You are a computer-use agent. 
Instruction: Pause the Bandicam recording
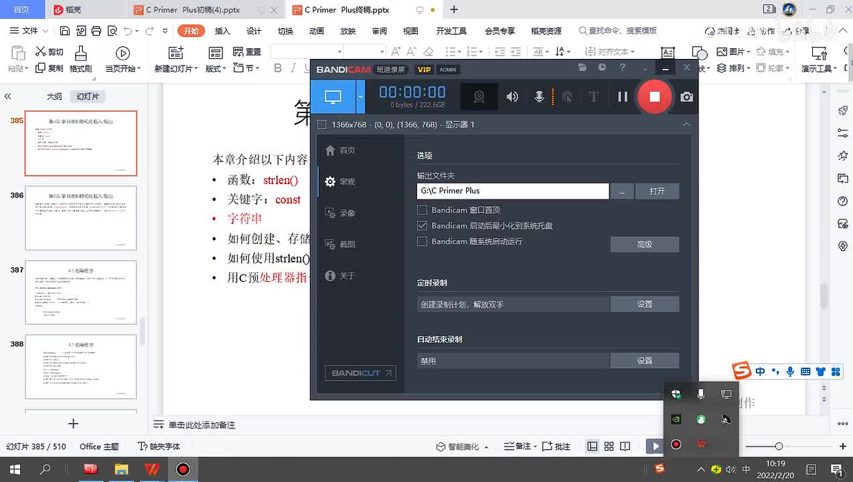pyautogui.click(x=623, y=96)
